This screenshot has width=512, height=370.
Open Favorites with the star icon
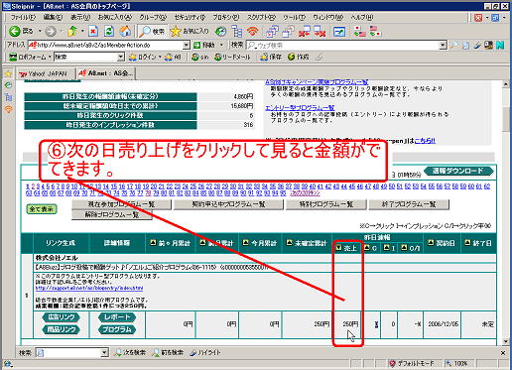click(175, 32)
